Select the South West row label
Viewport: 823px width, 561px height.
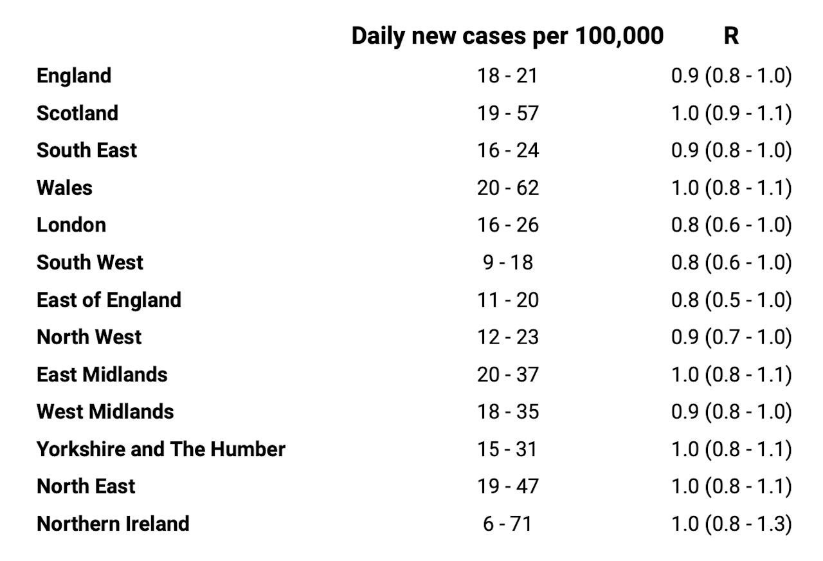90,262
